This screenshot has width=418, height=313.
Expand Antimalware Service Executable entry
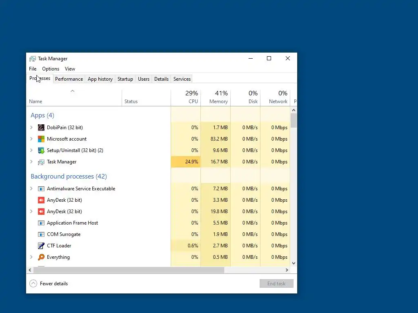point(31,189)
